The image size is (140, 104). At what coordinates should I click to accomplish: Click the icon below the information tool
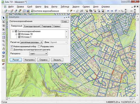coord(4,56)
